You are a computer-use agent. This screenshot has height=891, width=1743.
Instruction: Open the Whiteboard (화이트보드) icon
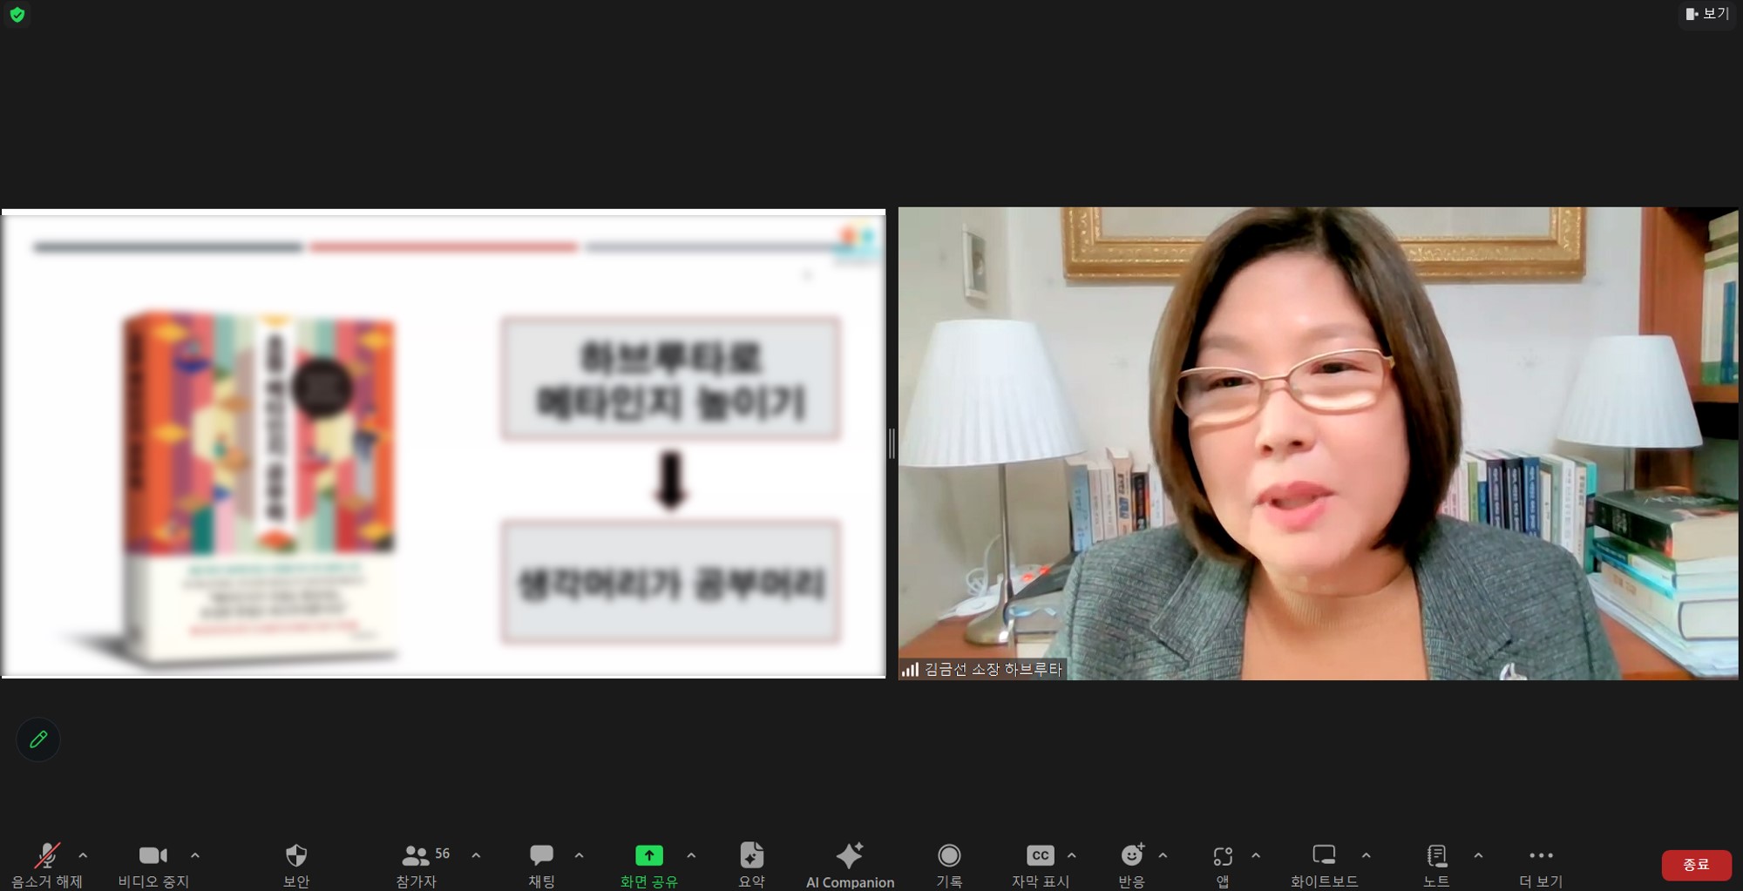(1324, 855)
